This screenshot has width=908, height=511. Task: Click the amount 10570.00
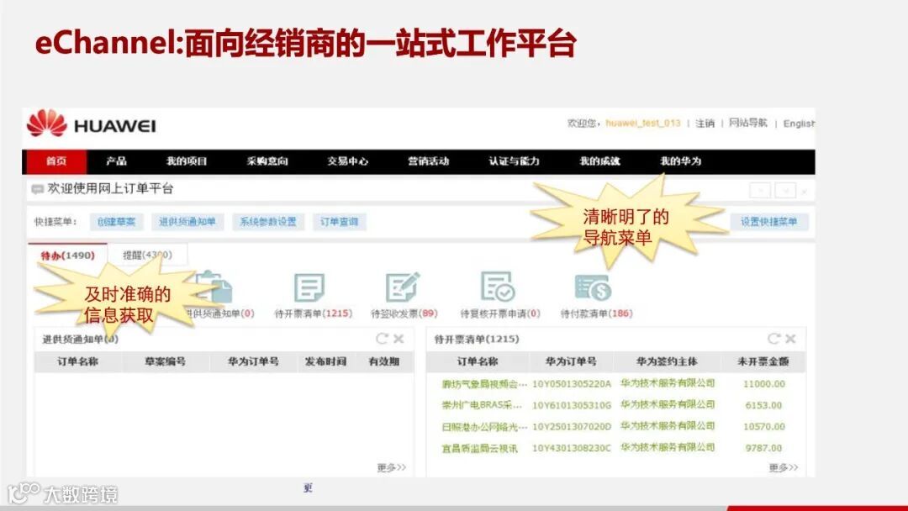click(x=763, y=426)
